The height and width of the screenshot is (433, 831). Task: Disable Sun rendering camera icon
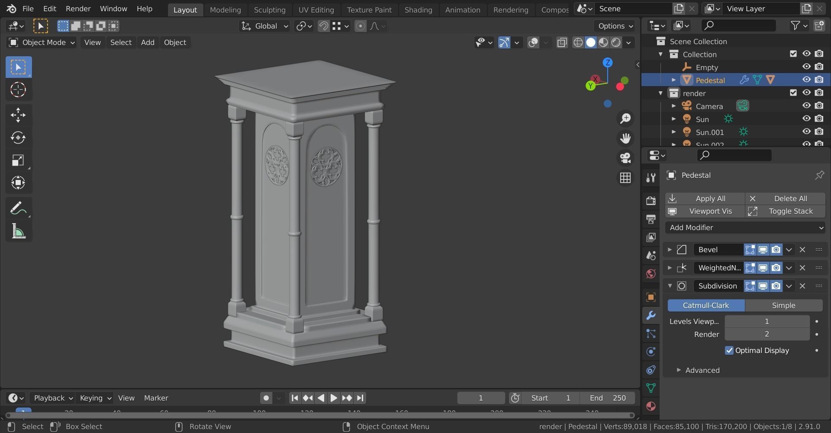pyautogui.click(x=819, y=119)
